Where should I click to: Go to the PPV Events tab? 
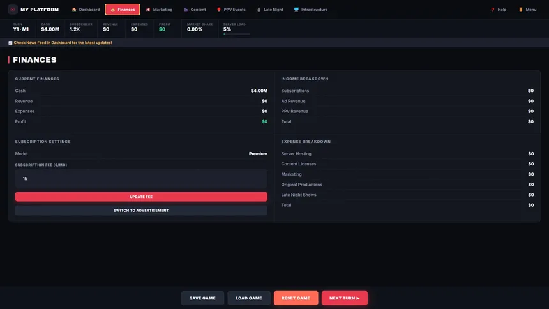(x=231, y=10)
